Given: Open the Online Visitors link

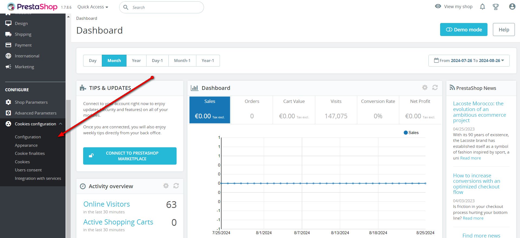Looking at the screenshot, I should click(x=106, y=204).
